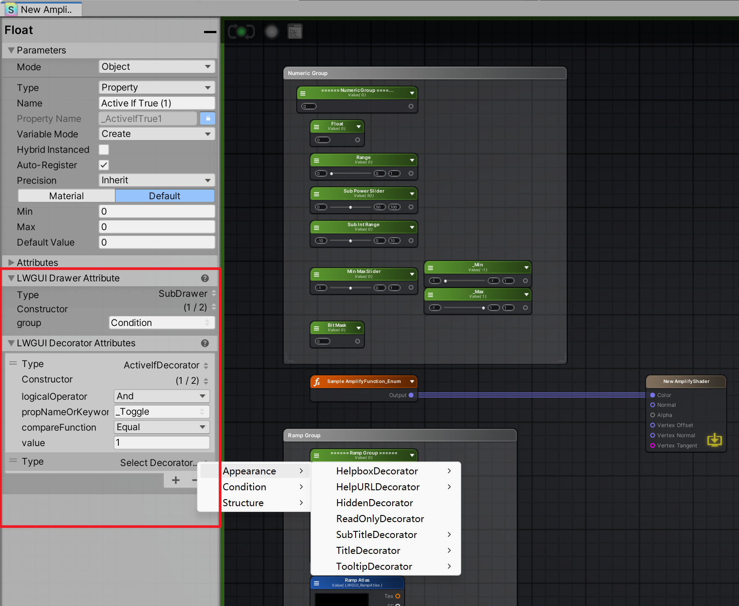Click function icon on Sample AmplifyFunction_Enum node

coord(317,382)
